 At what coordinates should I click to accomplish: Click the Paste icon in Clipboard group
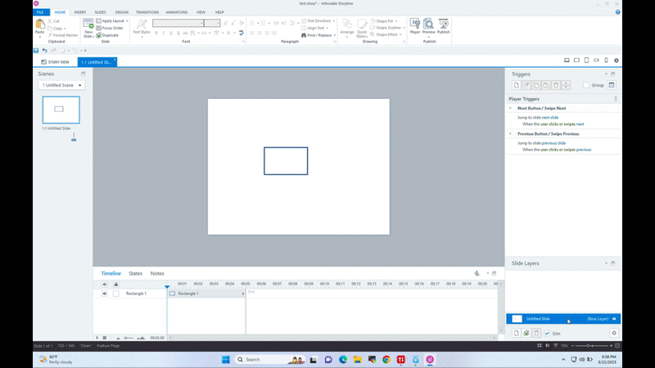[x=40, y=26]
